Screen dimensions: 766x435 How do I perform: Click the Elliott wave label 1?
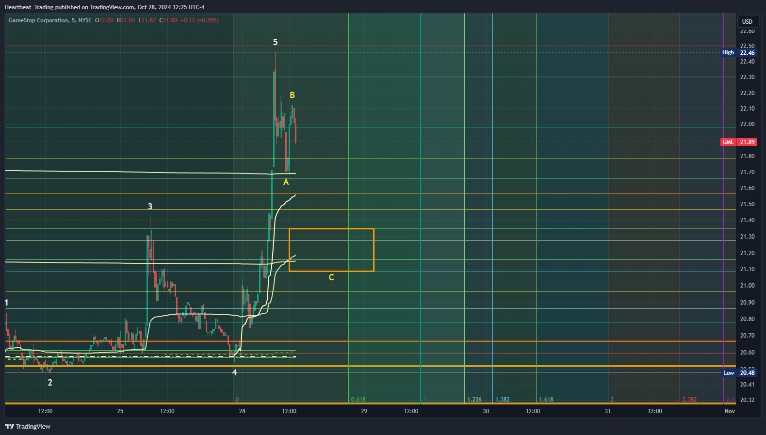pos(7,303)
